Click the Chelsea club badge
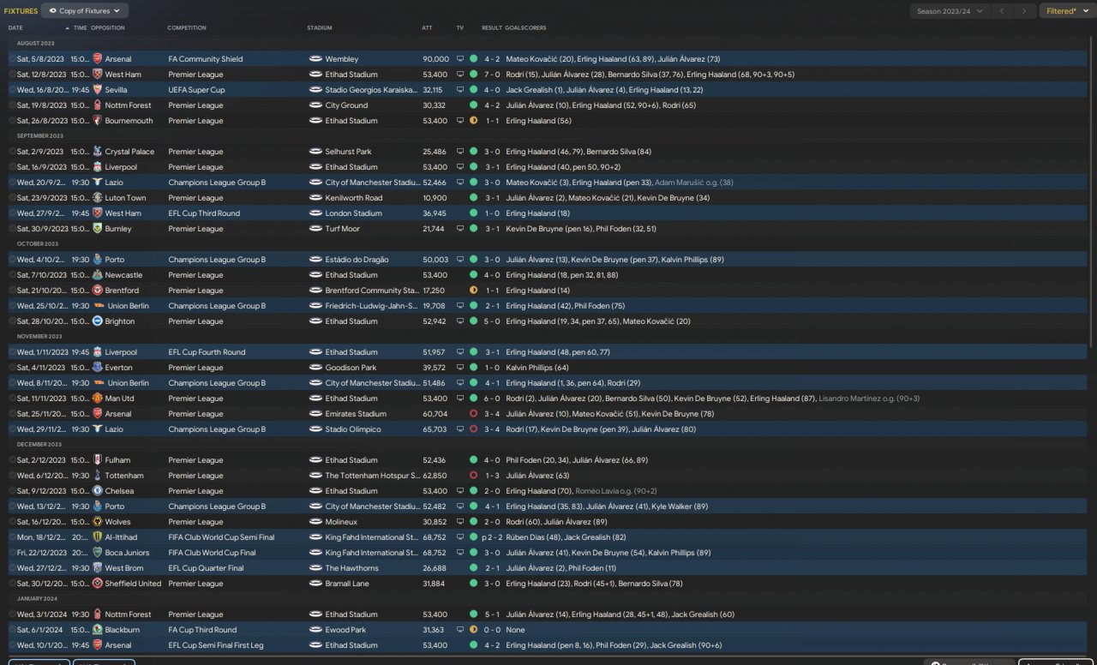 pyautogui.click(x=98, y=491)
